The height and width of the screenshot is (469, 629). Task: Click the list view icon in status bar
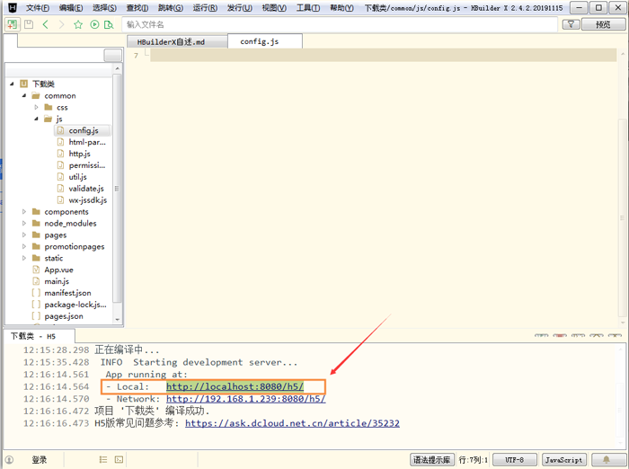103,460
